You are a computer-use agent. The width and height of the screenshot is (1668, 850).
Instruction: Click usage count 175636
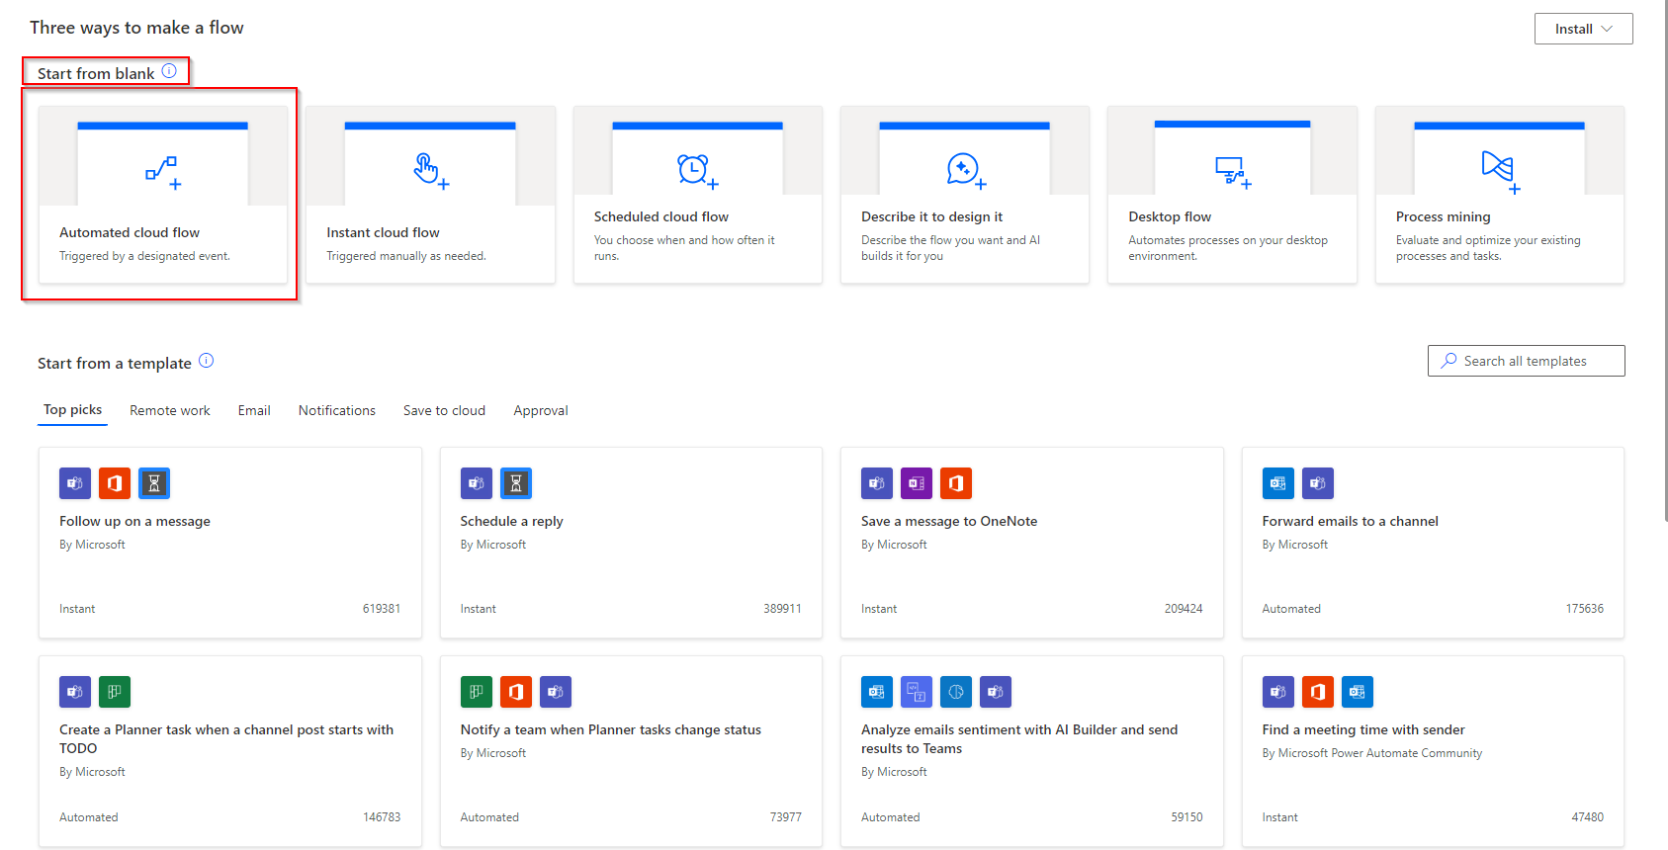[1584, 609]
